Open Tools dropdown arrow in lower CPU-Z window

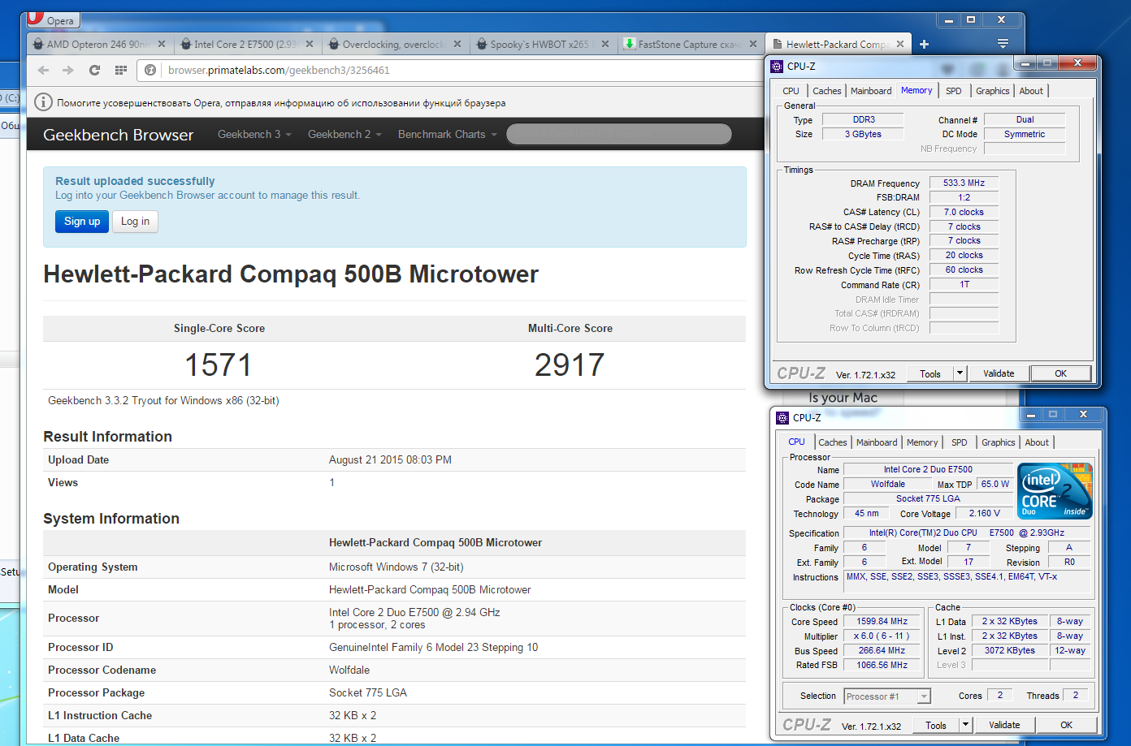tap(965, 725)
